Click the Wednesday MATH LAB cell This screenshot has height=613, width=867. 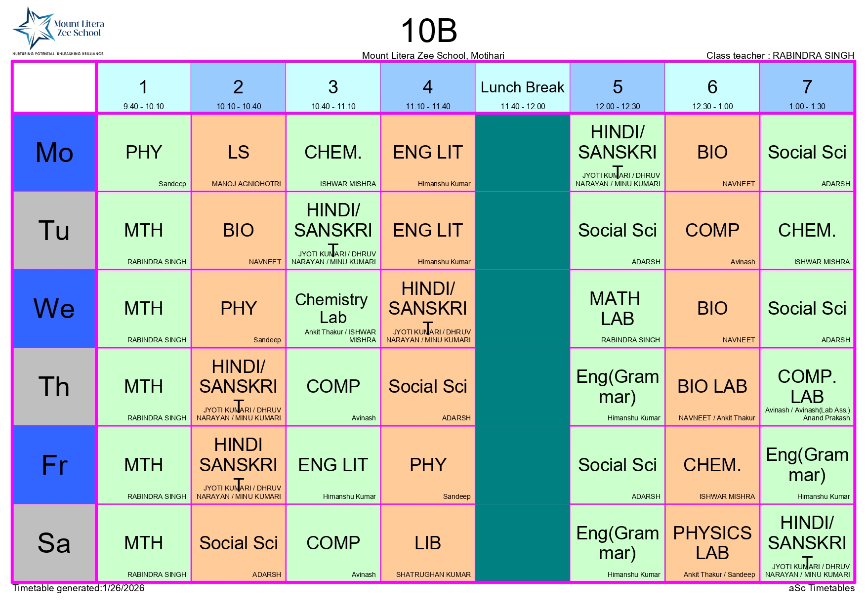[617, 309]
